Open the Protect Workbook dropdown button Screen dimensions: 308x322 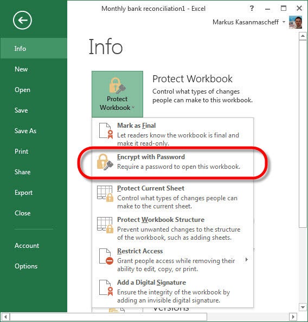point(117,94)
